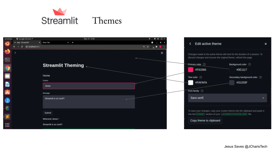
Task: Click the Home subheading text
Action: coord(46,75)
